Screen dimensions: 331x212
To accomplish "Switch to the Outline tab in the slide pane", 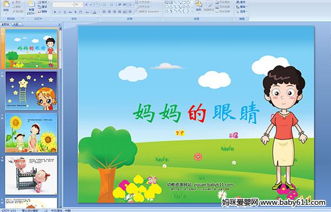I will coord(16,24).
